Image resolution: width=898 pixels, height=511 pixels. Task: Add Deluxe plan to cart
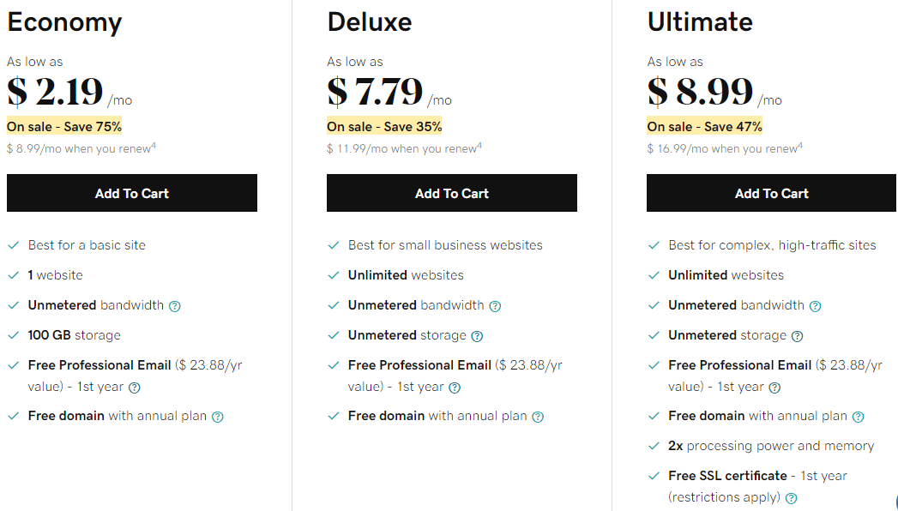click(x=452, y=193)
